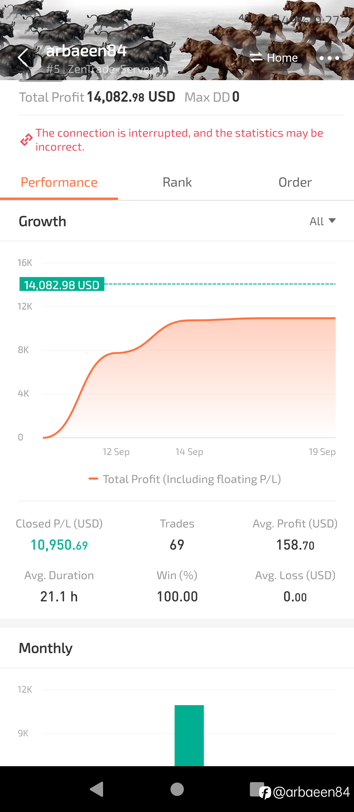This screenshot has height=812, width=354.
Task: Tap the back arrow icon
Action: [x=23, y=58]
